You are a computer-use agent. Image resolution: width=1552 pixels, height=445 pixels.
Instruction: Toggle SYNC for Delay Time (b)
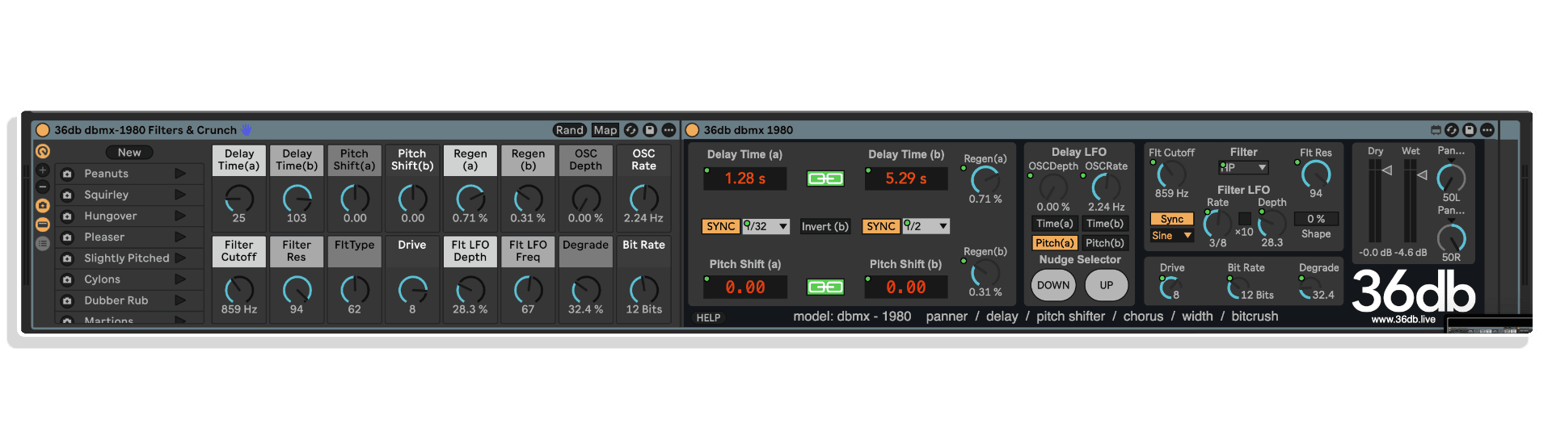pyautogui.click(x=881, y=227)
